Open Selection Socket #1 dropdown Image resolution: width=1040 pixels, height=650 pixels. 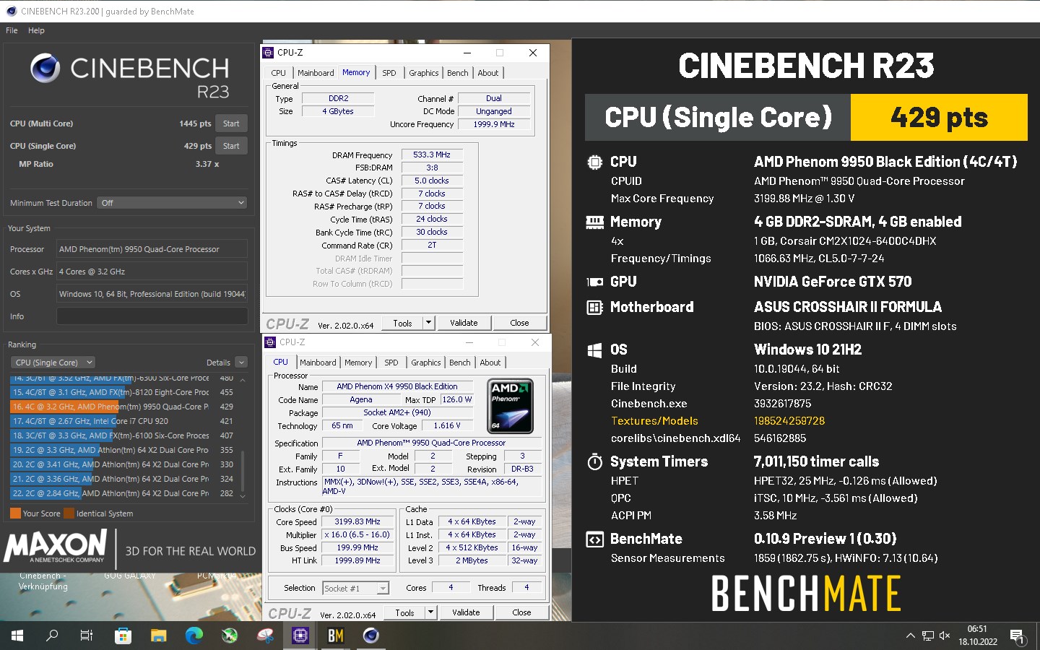click(356, 589)
